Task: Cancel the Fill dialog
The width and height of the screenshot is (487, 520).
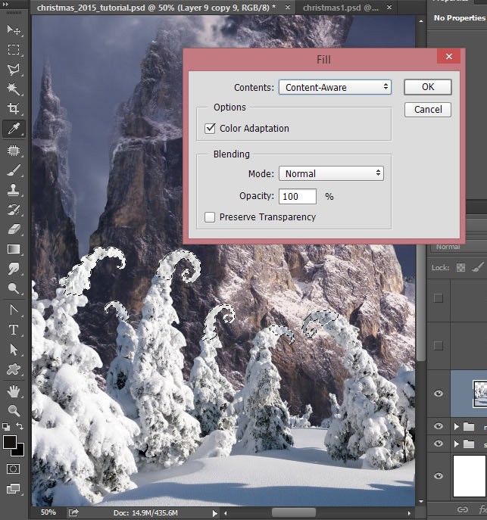Action: [x=428, y=110]
